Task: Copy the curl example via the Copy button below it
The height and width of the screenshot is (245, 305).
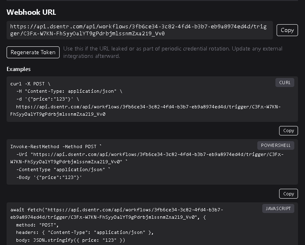Action: click(x=288, y=131)
